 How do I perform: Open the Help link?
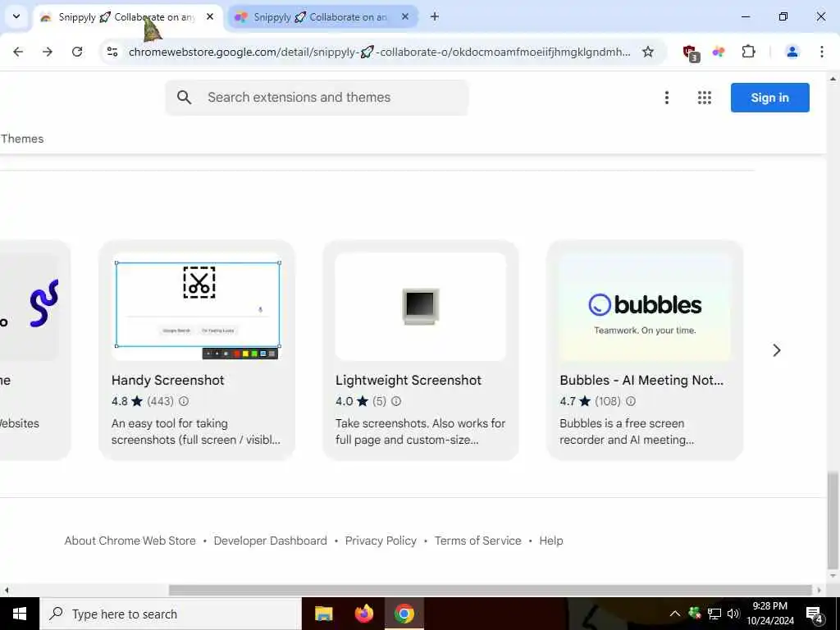point(550,541)
